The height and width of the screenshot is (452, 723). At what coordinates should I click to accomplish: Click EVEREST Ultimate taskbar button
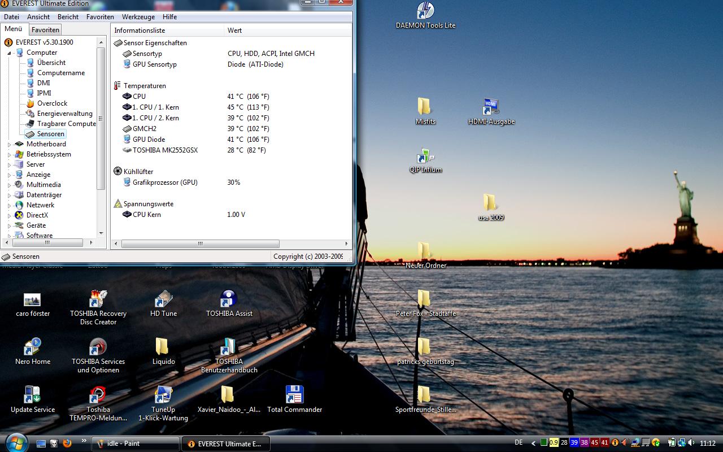click(x=226, y=444)
